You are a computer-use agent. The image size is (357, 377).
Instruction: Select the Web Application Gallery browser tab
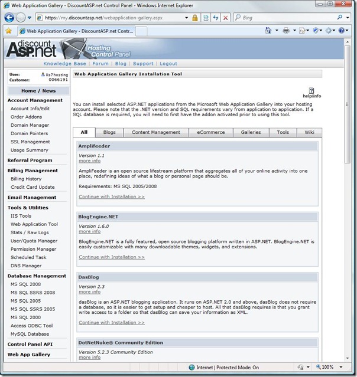point(77,31)
